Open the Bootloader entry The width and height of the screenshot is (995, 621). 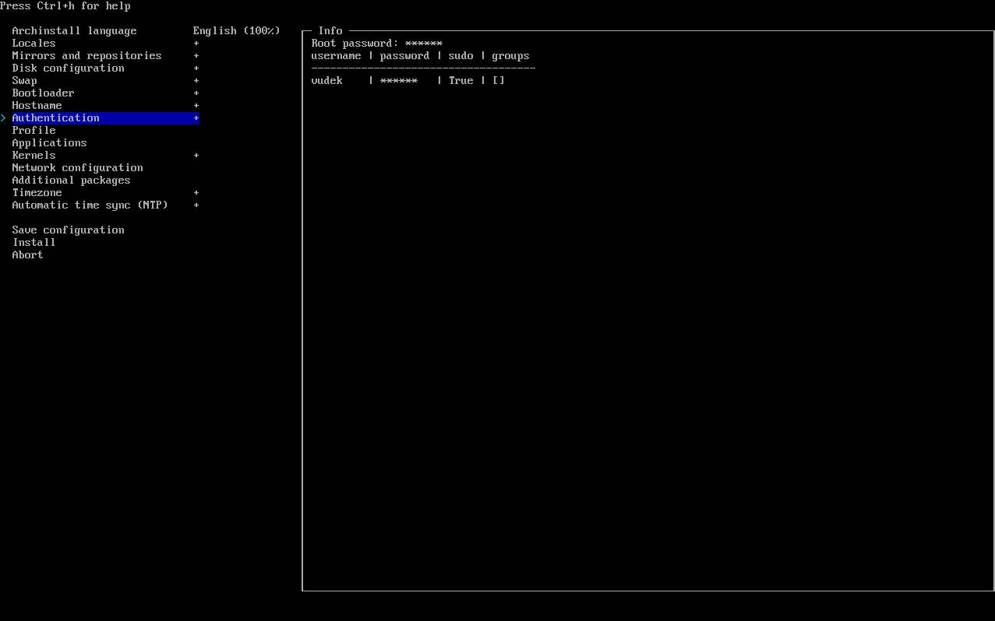tap(44, 93)
